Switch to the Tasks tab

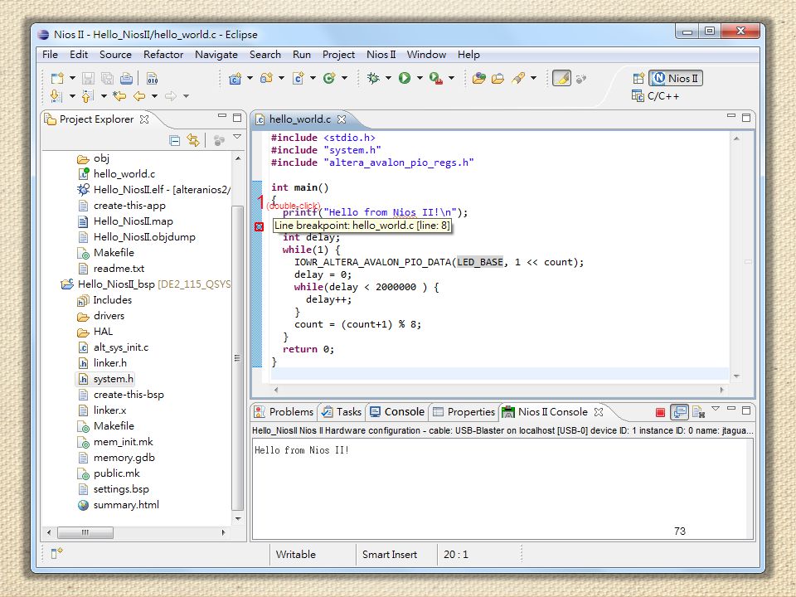click(x=342, y=412)
